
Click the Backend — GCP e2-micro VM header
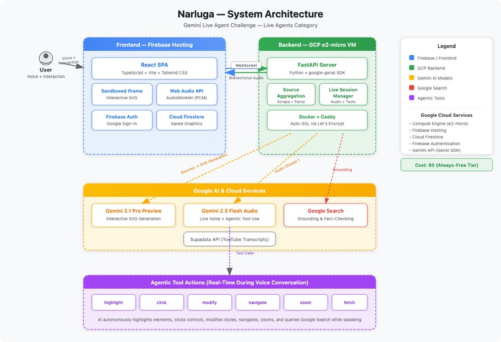click(x=317, y=45)
